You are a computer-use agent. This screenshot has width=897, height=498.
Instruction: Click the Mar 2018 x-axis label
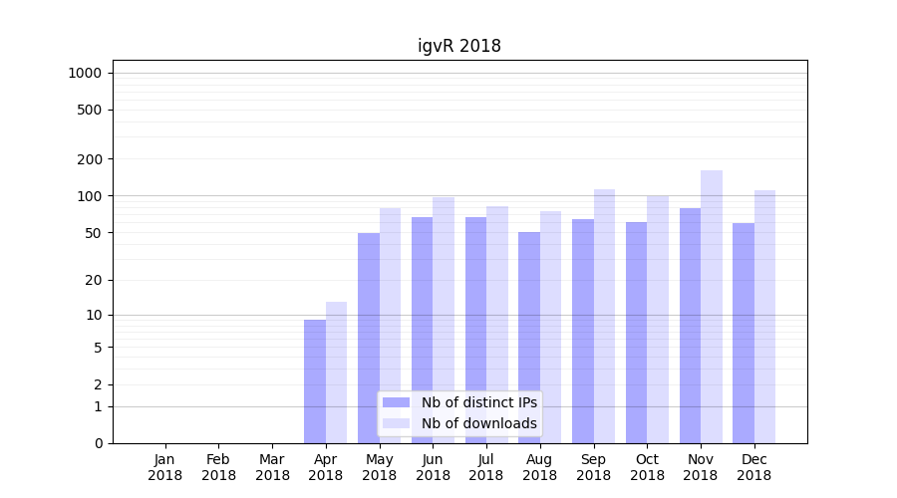272,467
